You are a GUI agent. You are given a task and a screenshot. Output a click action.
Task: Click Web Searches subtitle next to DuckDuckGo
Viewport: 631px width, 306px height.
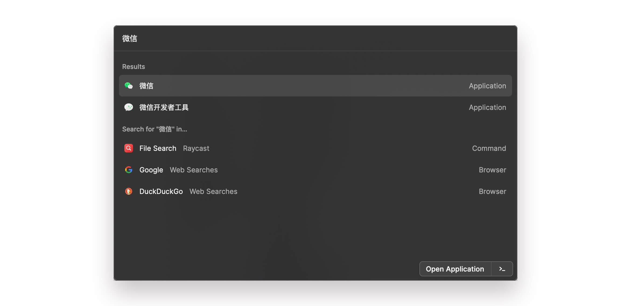(x=213, y=191)
